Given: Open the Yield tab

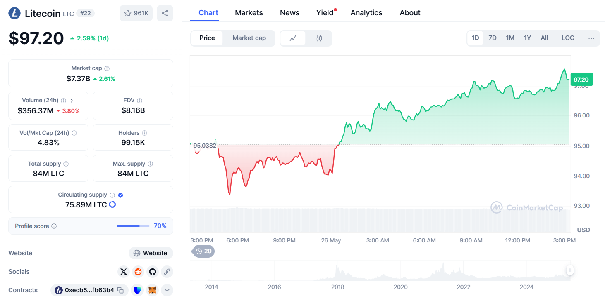Looking at the screenshot, I should 325,13.
